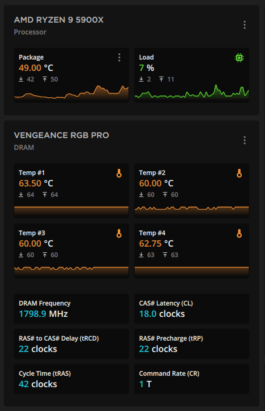Viewport: 265px width, 411px height.
Task: Select the DRAM Frequency tile
Action: (x=71, y=309)
